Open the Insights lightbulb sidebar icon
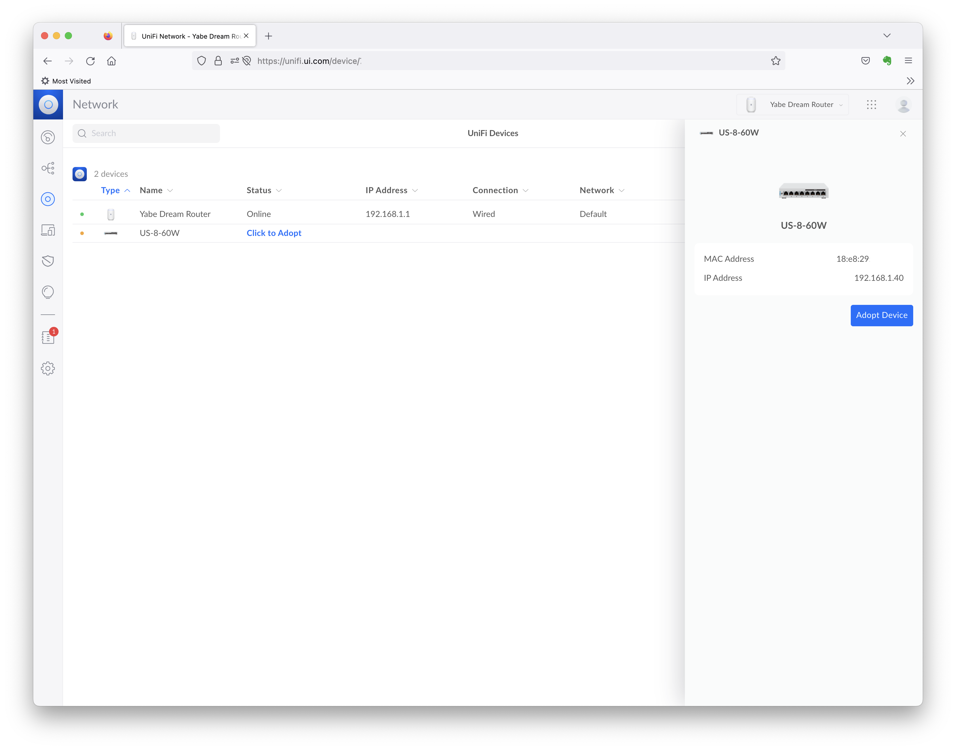956x750 pixels. pyautogui.click(x=48, y=292)
